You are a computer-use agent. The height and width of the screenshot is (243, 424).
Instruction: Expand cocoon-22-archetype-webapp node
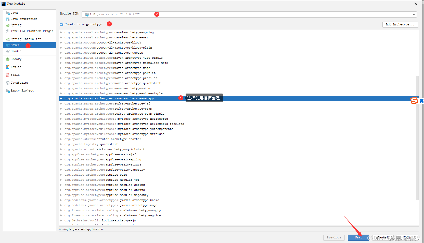(61, 53)
